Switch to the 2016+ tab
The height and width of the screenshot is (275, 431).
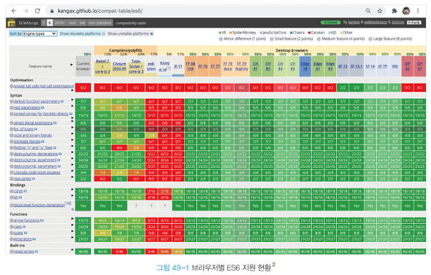[x=59, y=23]
